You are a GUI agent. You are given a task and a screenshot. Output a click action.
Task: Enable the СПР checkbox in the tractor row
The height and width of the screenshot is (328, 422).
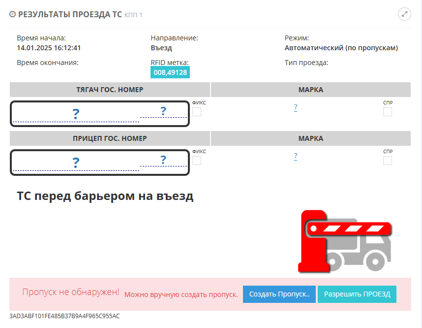[x=388, y=112]
